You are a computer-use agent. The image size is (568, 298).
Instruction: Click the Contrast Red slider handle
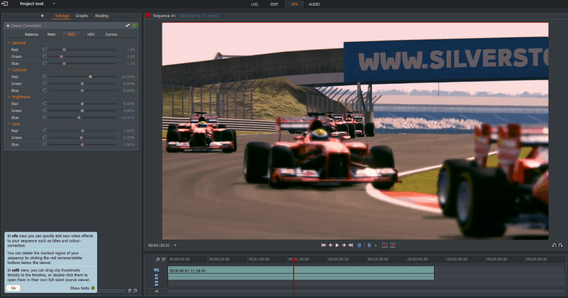(x=90, y=77)
